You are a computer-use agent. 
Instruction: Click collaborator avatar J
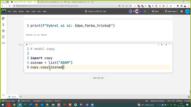tap(131, 11)
